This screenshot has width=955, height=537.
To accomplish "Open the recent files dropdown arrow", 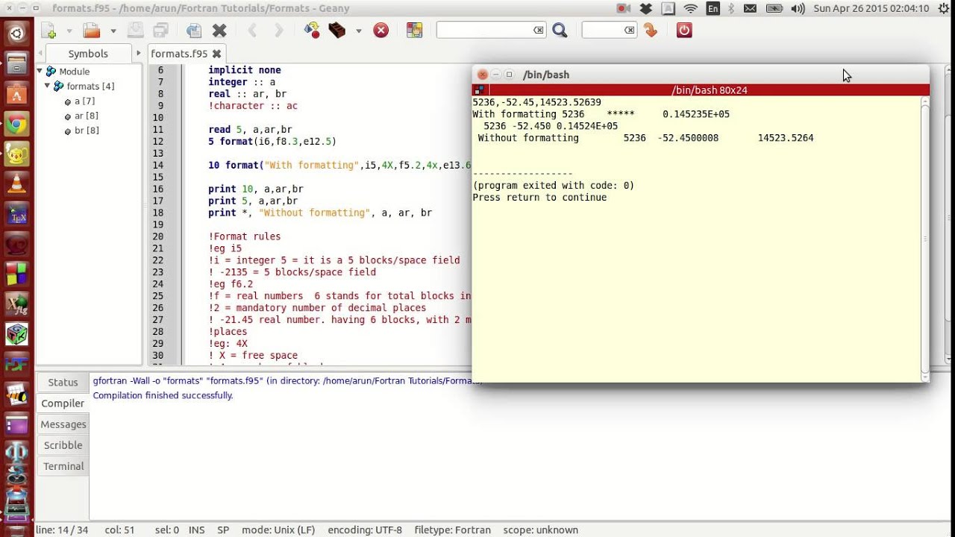I will pos(113,31).
